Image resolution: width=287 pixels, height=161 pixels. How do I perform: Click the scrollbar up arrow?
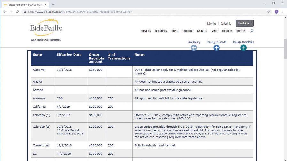[x=285, y=17]
